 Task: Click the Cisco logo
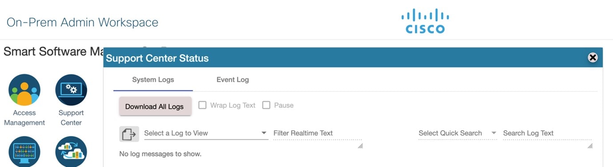[425, 21]
